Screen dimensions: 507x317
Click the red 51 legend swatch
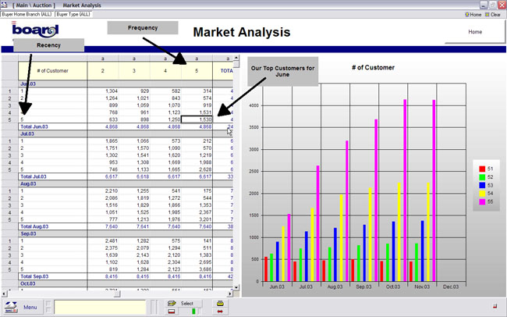(481, 168)
